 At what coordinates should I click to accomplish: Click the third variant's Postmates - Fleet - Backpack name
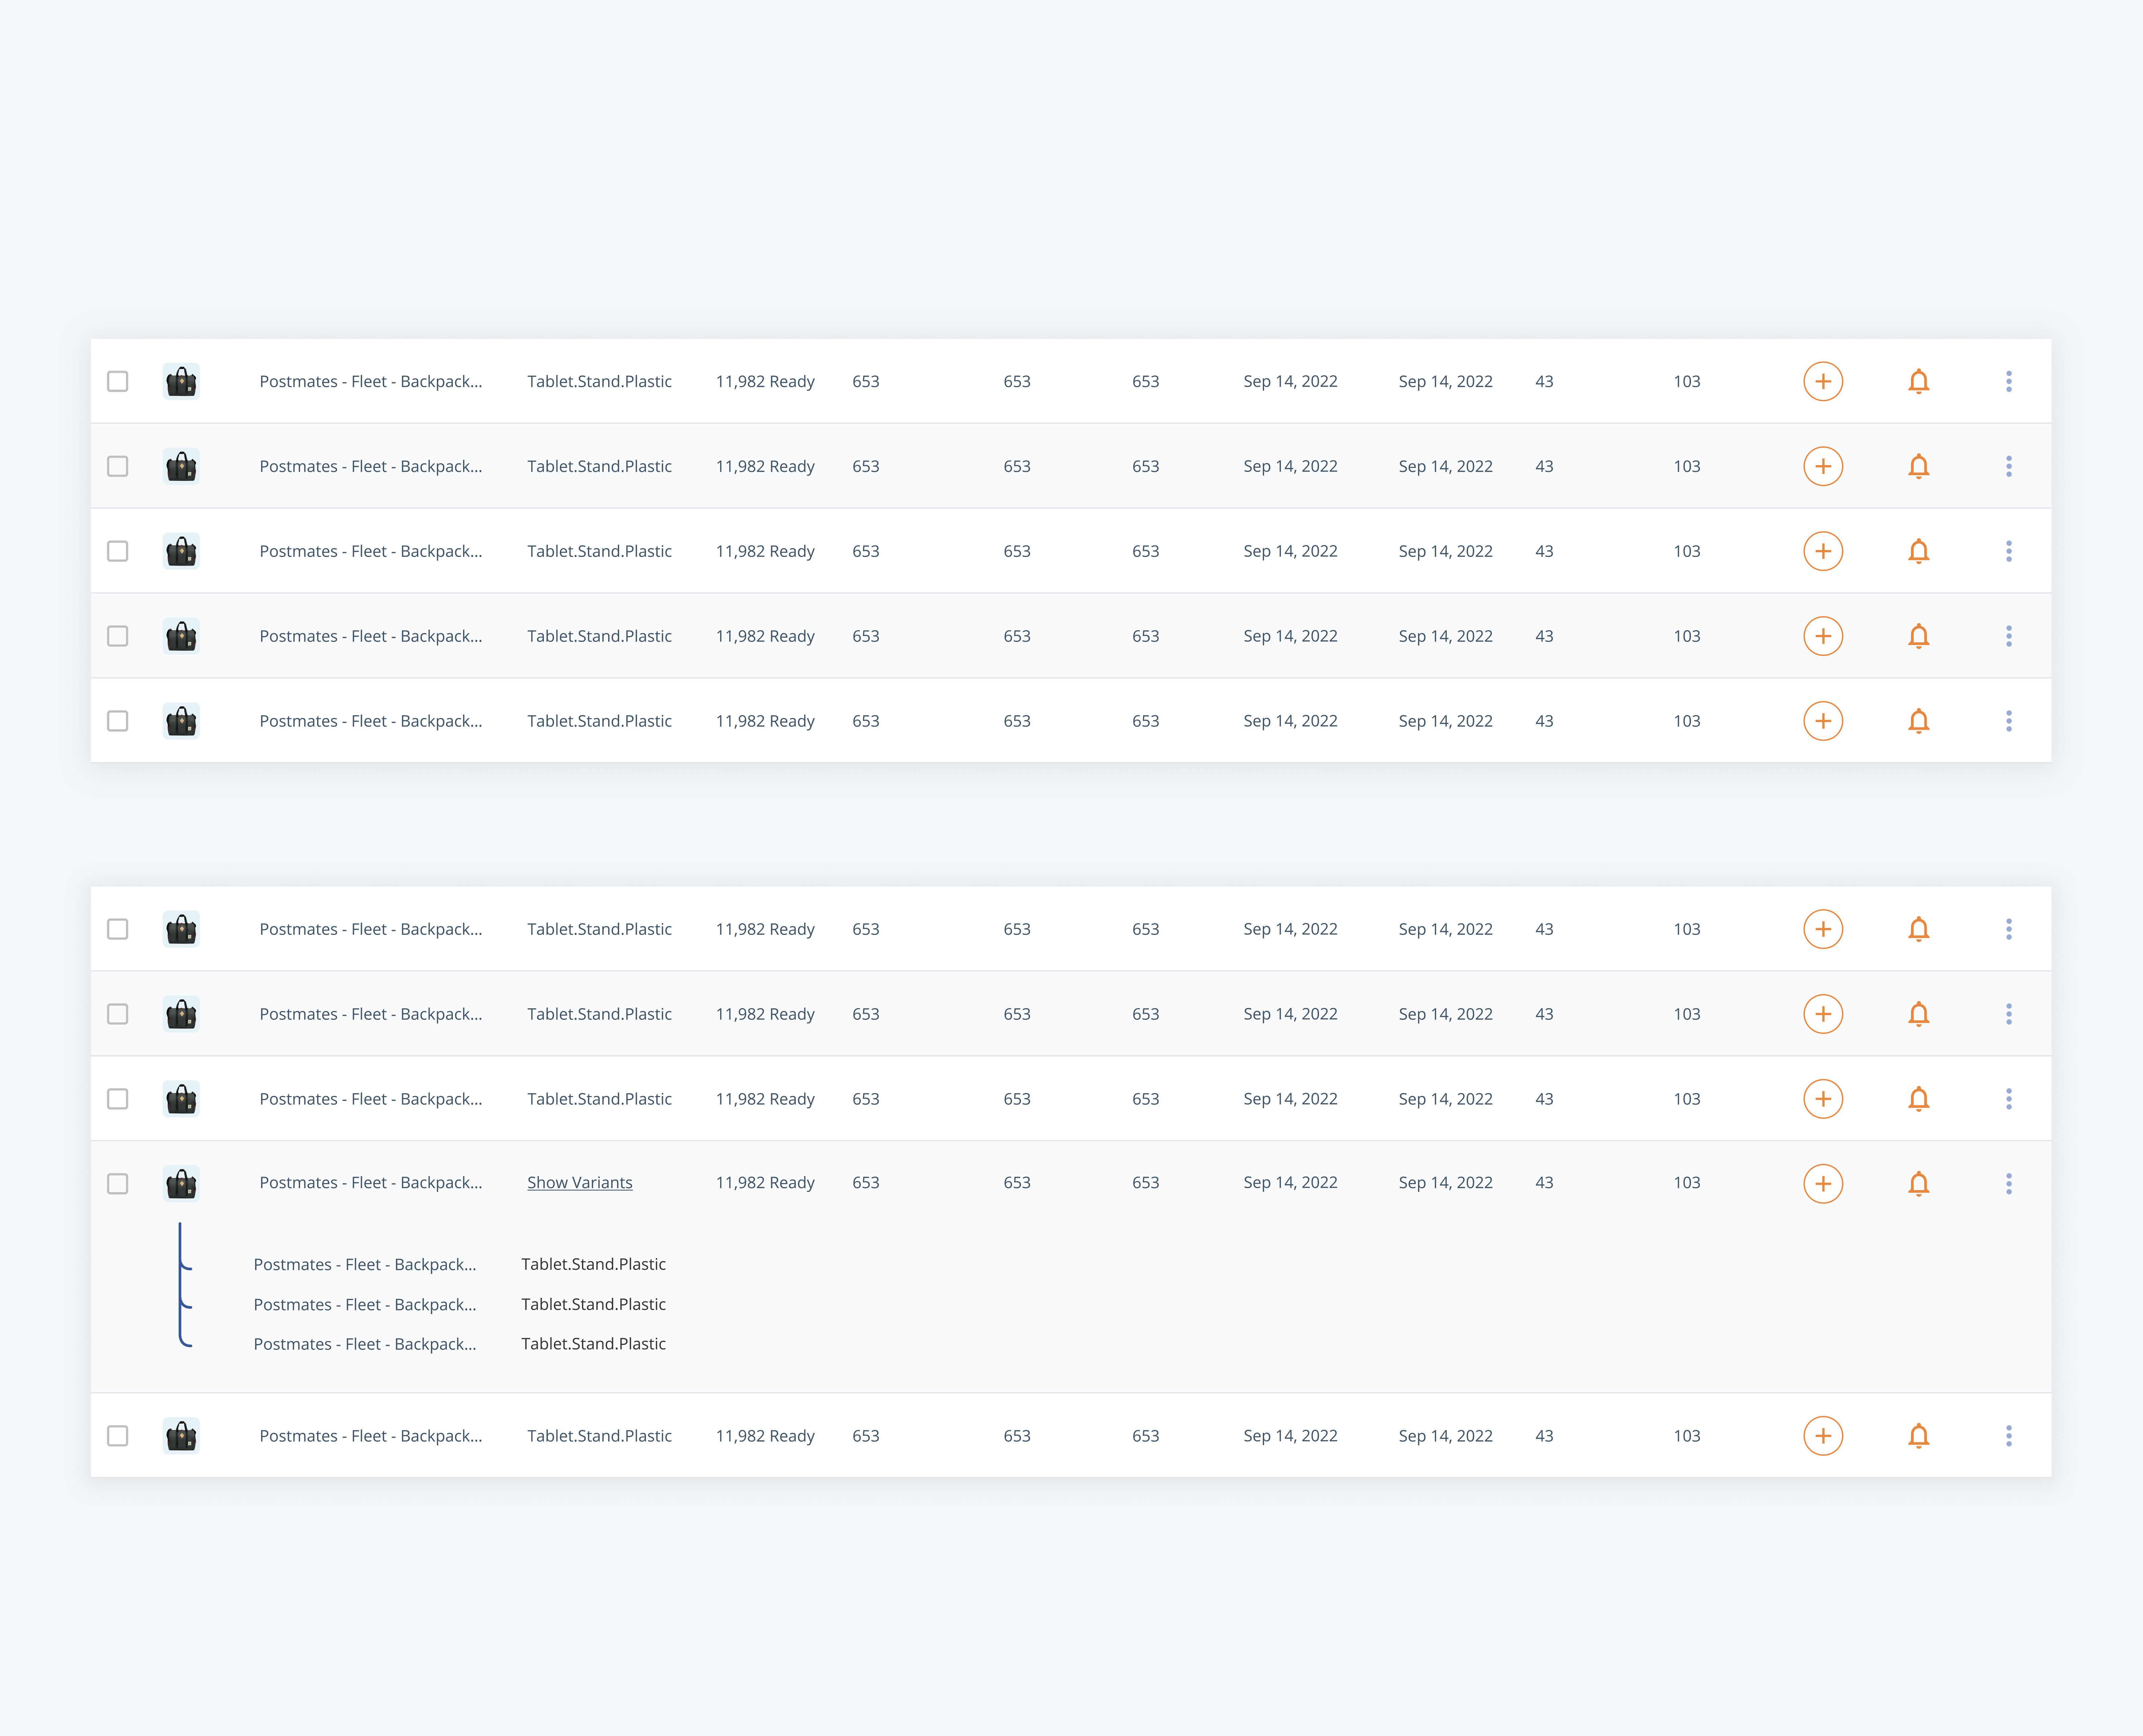(x=365, y=1345)
